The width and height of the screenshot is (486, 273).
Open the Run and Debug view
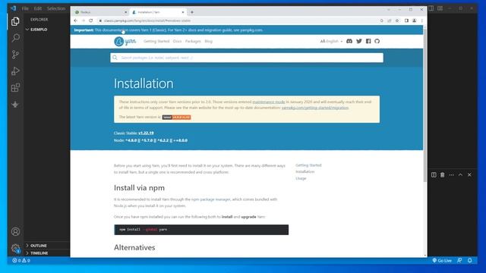pos(15,71)
